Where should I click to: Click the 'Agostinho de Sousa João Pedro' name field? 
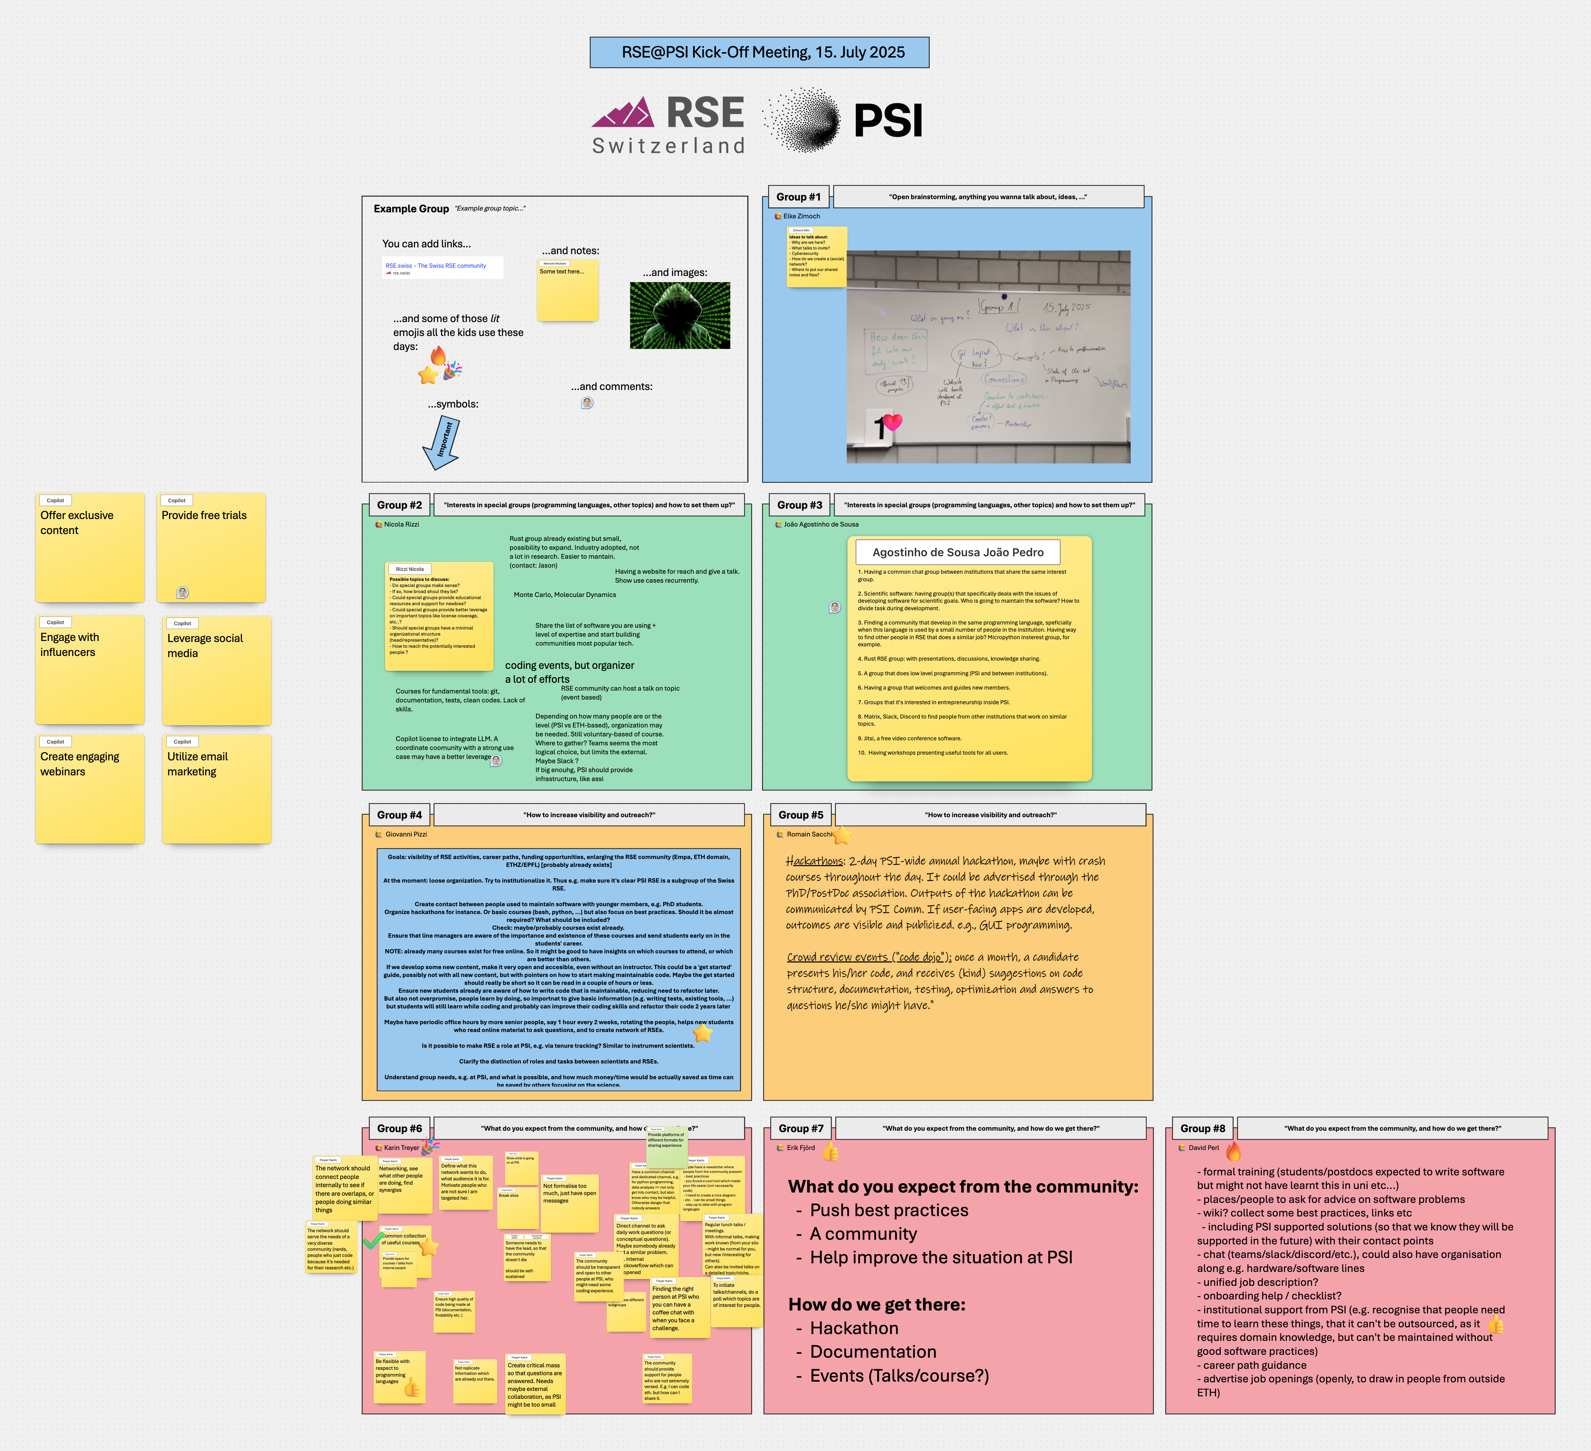(957, 553)
